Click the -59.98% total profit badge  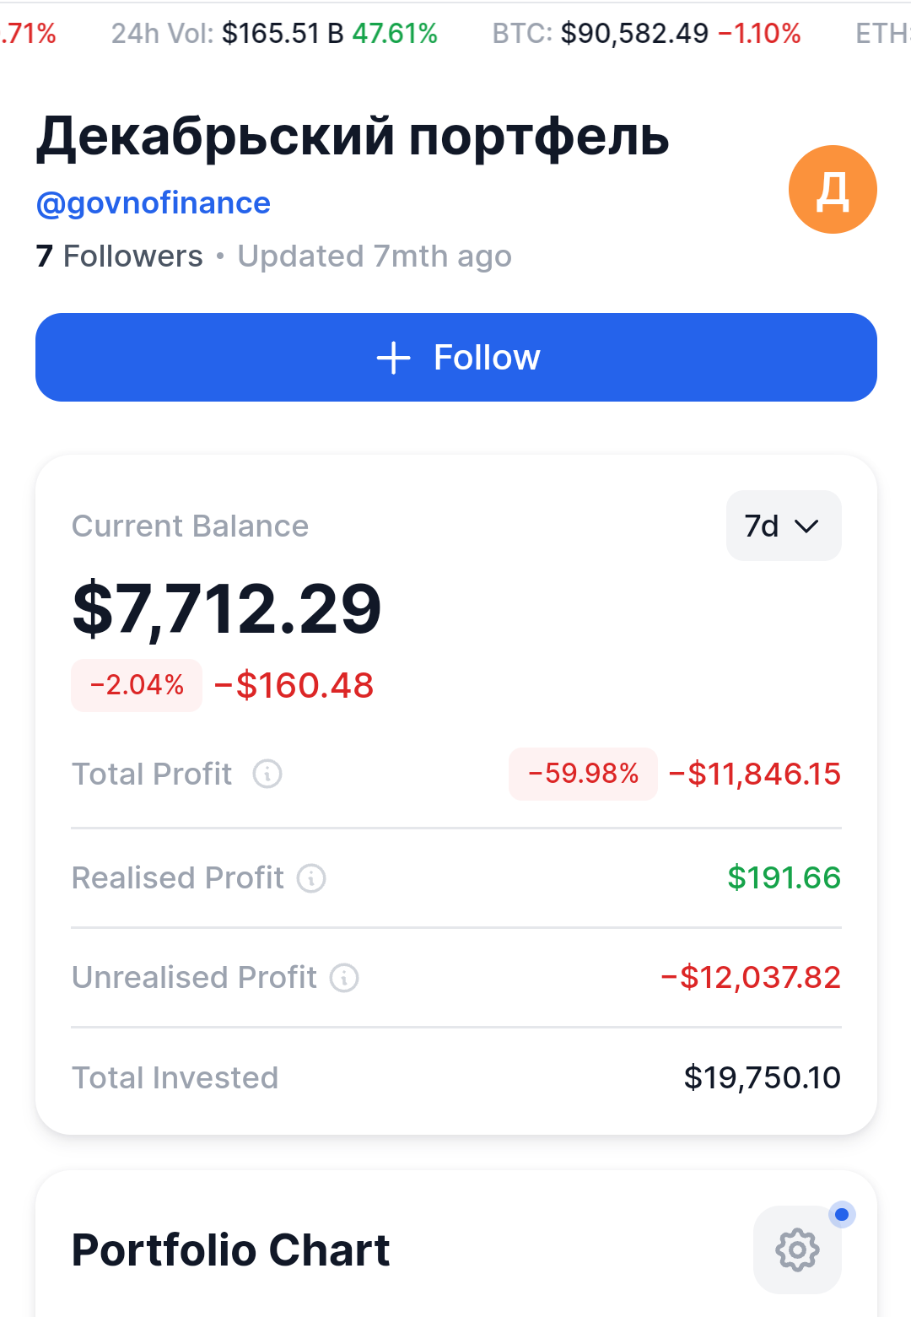(x=583, y=774)
